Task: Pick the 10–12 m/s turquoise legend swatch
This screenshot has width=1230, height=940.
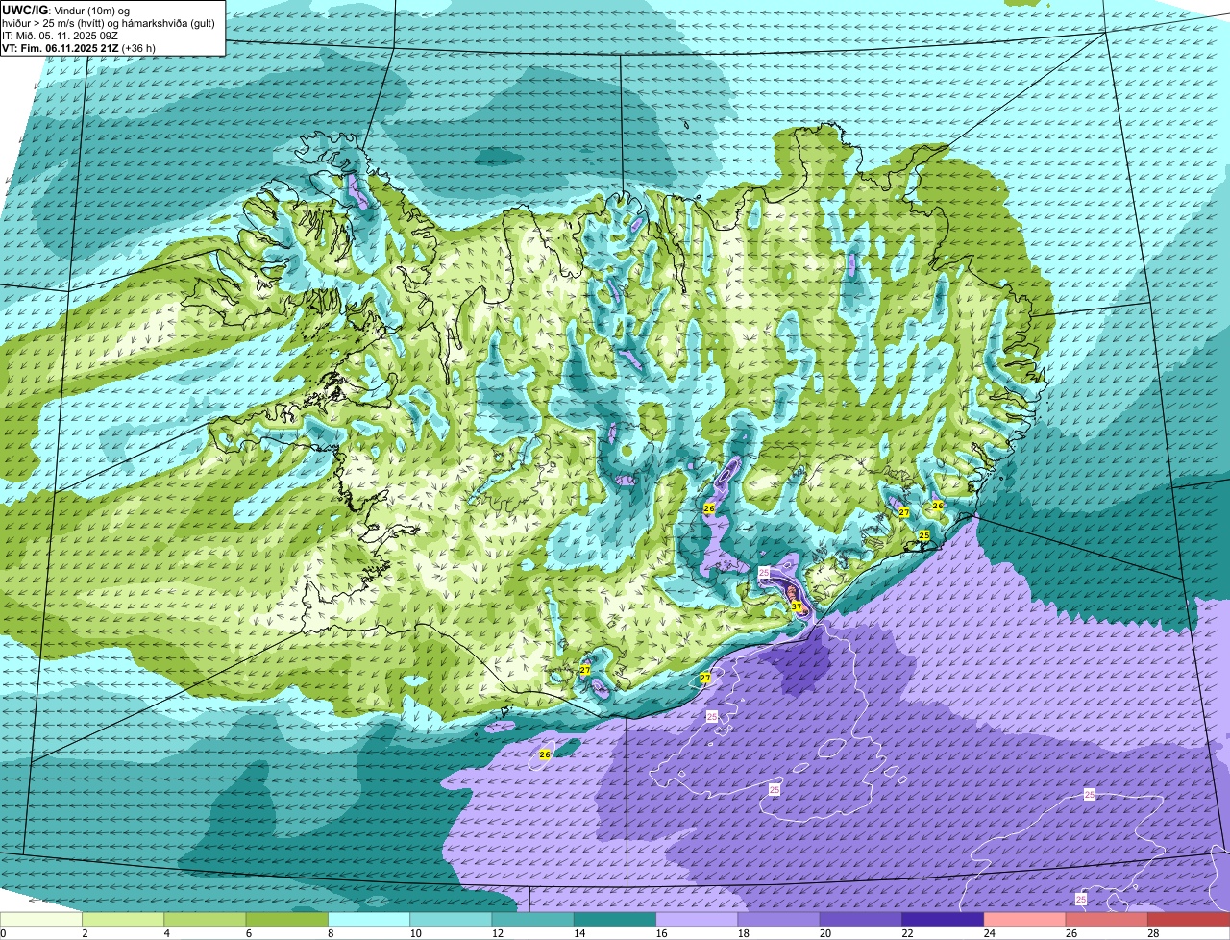Action: 451,919
